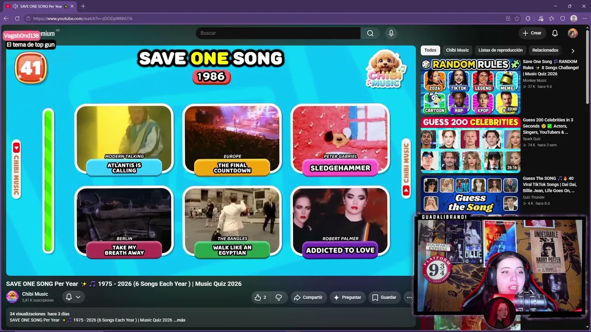591x332 pixels.
Task: Open the browser profile avatar
Action: tap(574, 18)
